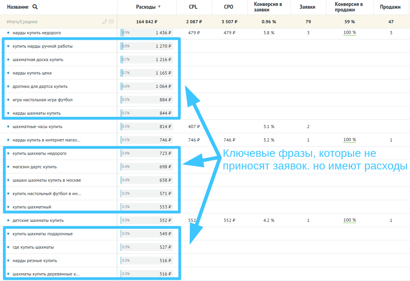Image resolution: width=410 pixels, height=281 pixels.
Task: Click the 1 436 ₽ expense bar
Action: tap(147, 33)
